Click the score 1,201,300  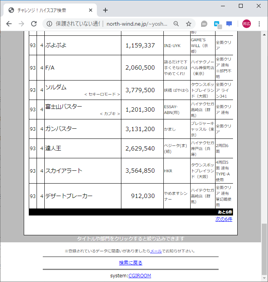tap(140, 110)
